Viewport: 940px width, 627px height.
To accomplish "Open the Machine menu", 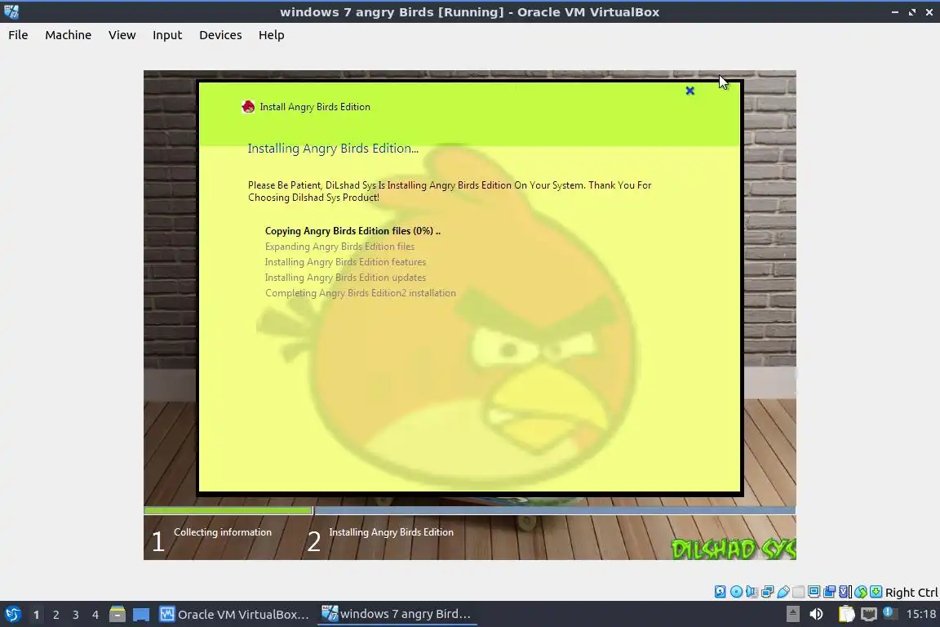I will click(69, 35).
